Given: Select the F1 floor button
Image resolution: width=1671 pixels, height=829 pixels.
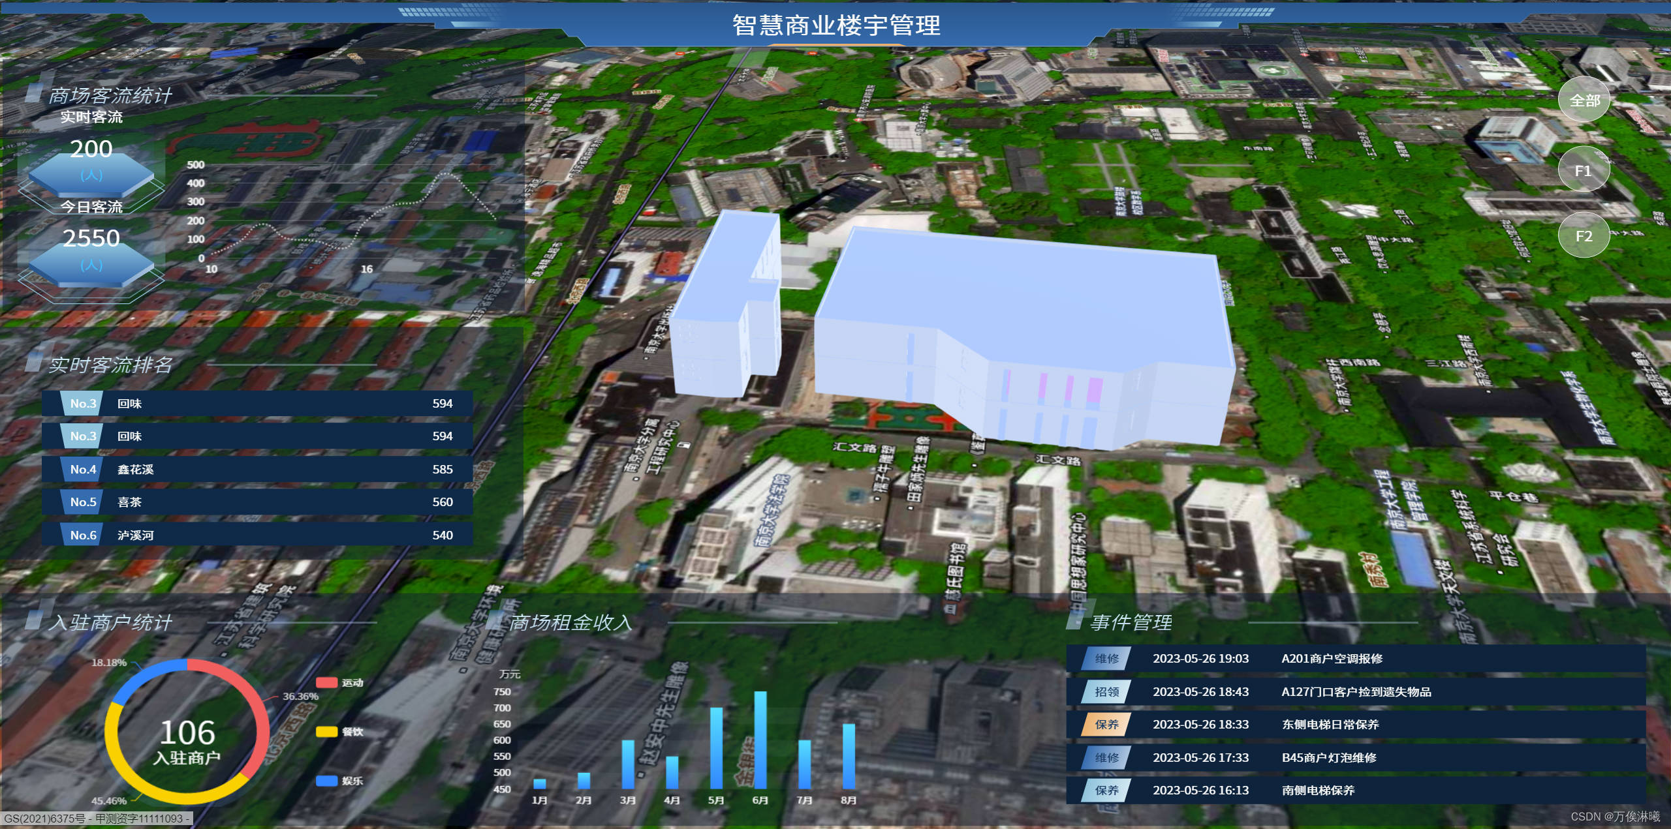Looking at the screenshot, I should tap(1583, 170).
